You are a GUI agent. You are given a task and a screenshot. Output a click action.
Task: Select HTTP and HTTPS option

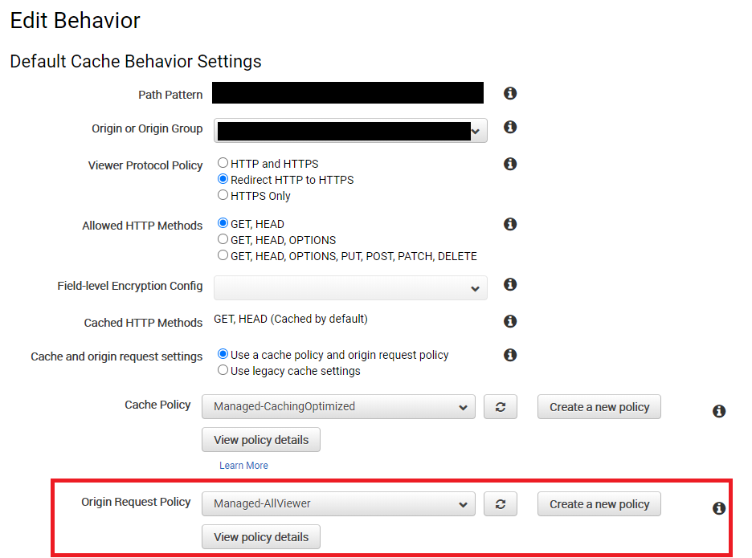click(x=223, y=163)
